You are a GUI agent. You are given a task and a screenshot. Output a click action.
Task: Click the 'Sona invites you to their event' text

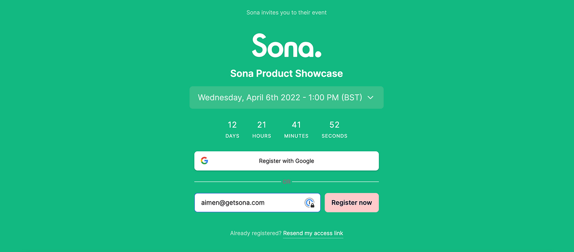287,12
